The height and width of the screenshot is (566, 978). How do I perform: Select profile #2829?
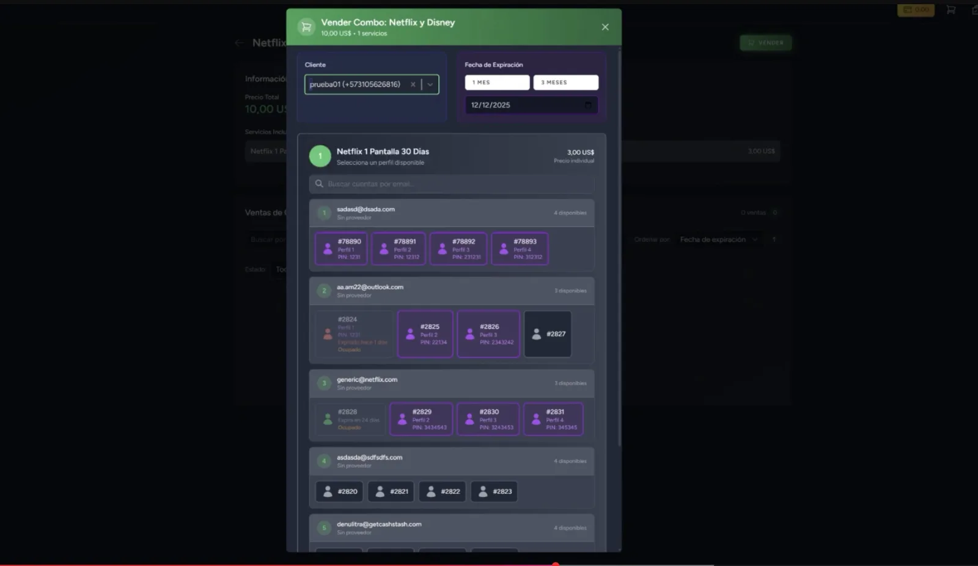(x=421, y=419)
